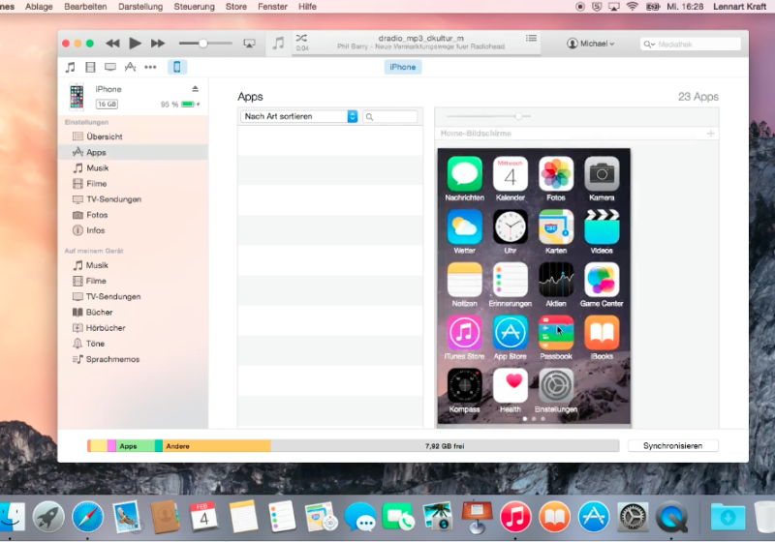The width and height of the screenshot is (775, 542).
Task: Open Übersicht in the sidebar
Action: pos(133,136)
